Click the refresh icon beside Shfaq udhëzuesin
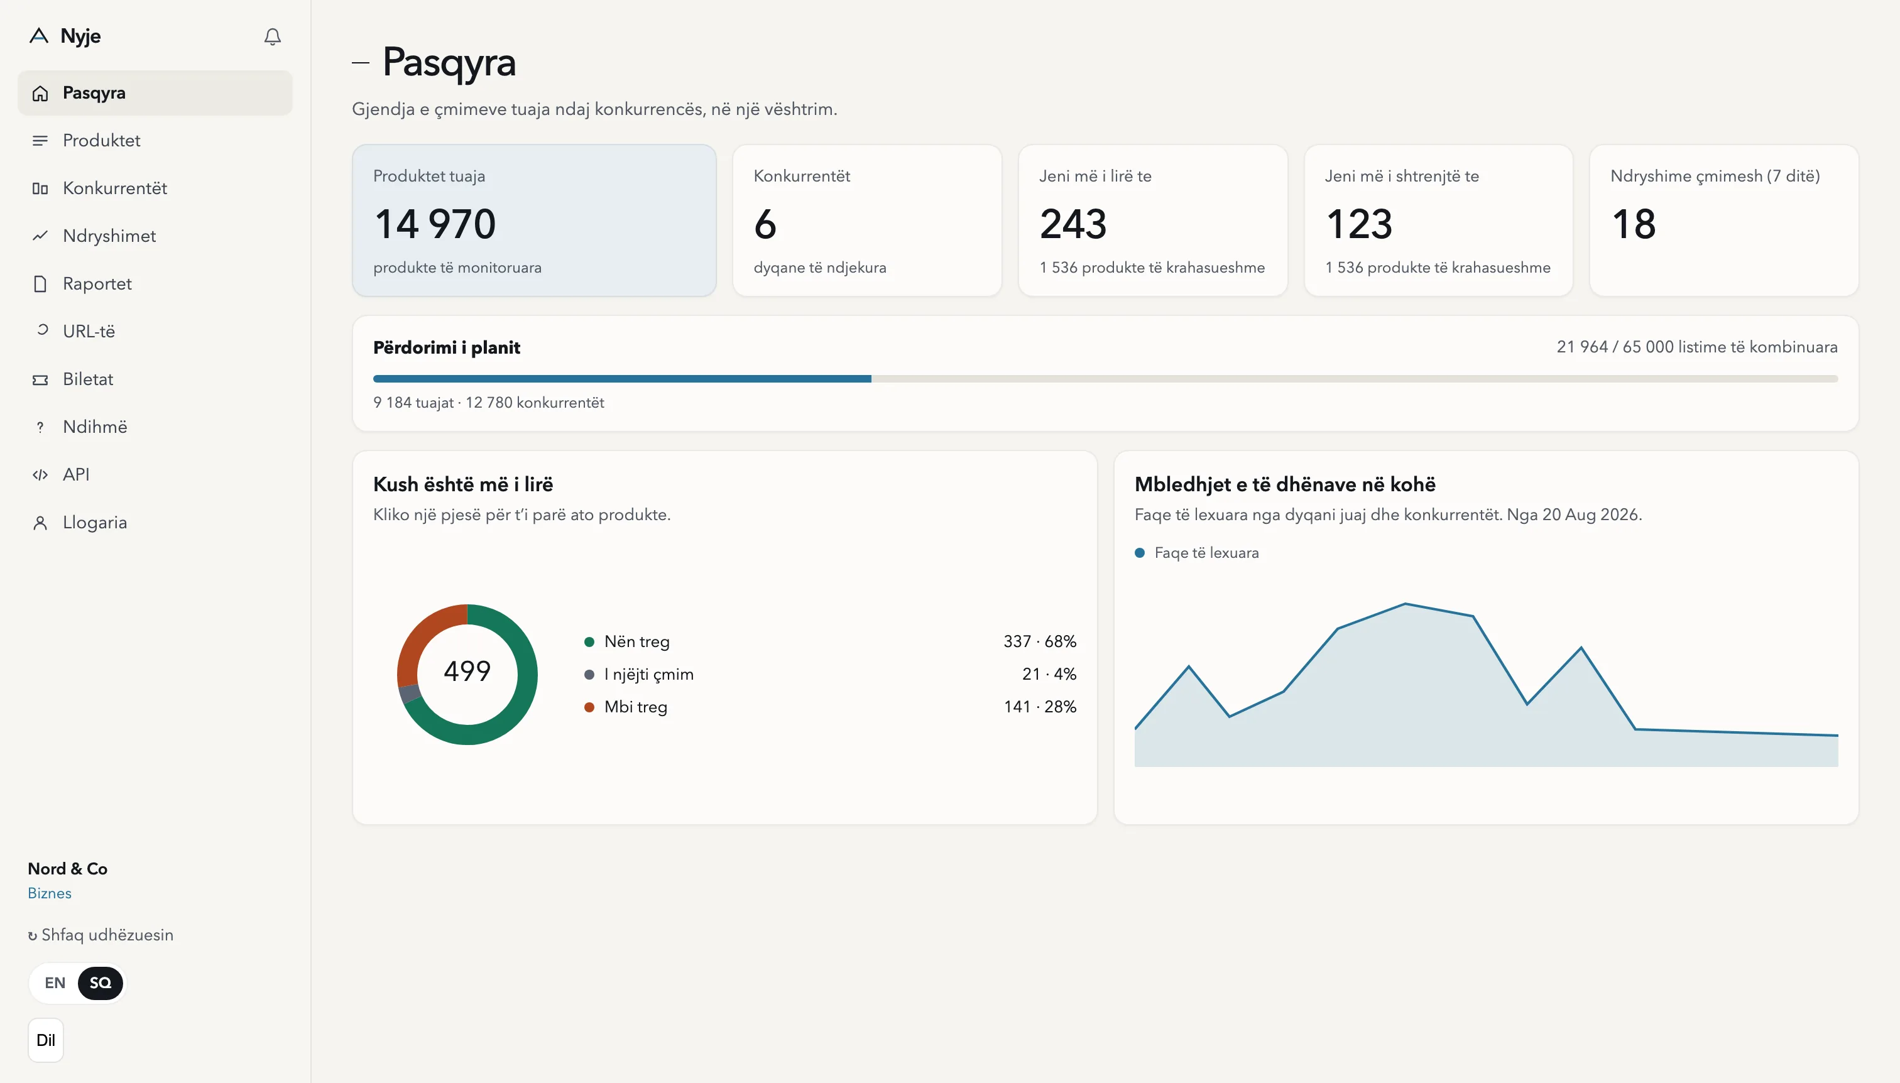This screenshot has width=1900, height=1083. click(33, 936)
